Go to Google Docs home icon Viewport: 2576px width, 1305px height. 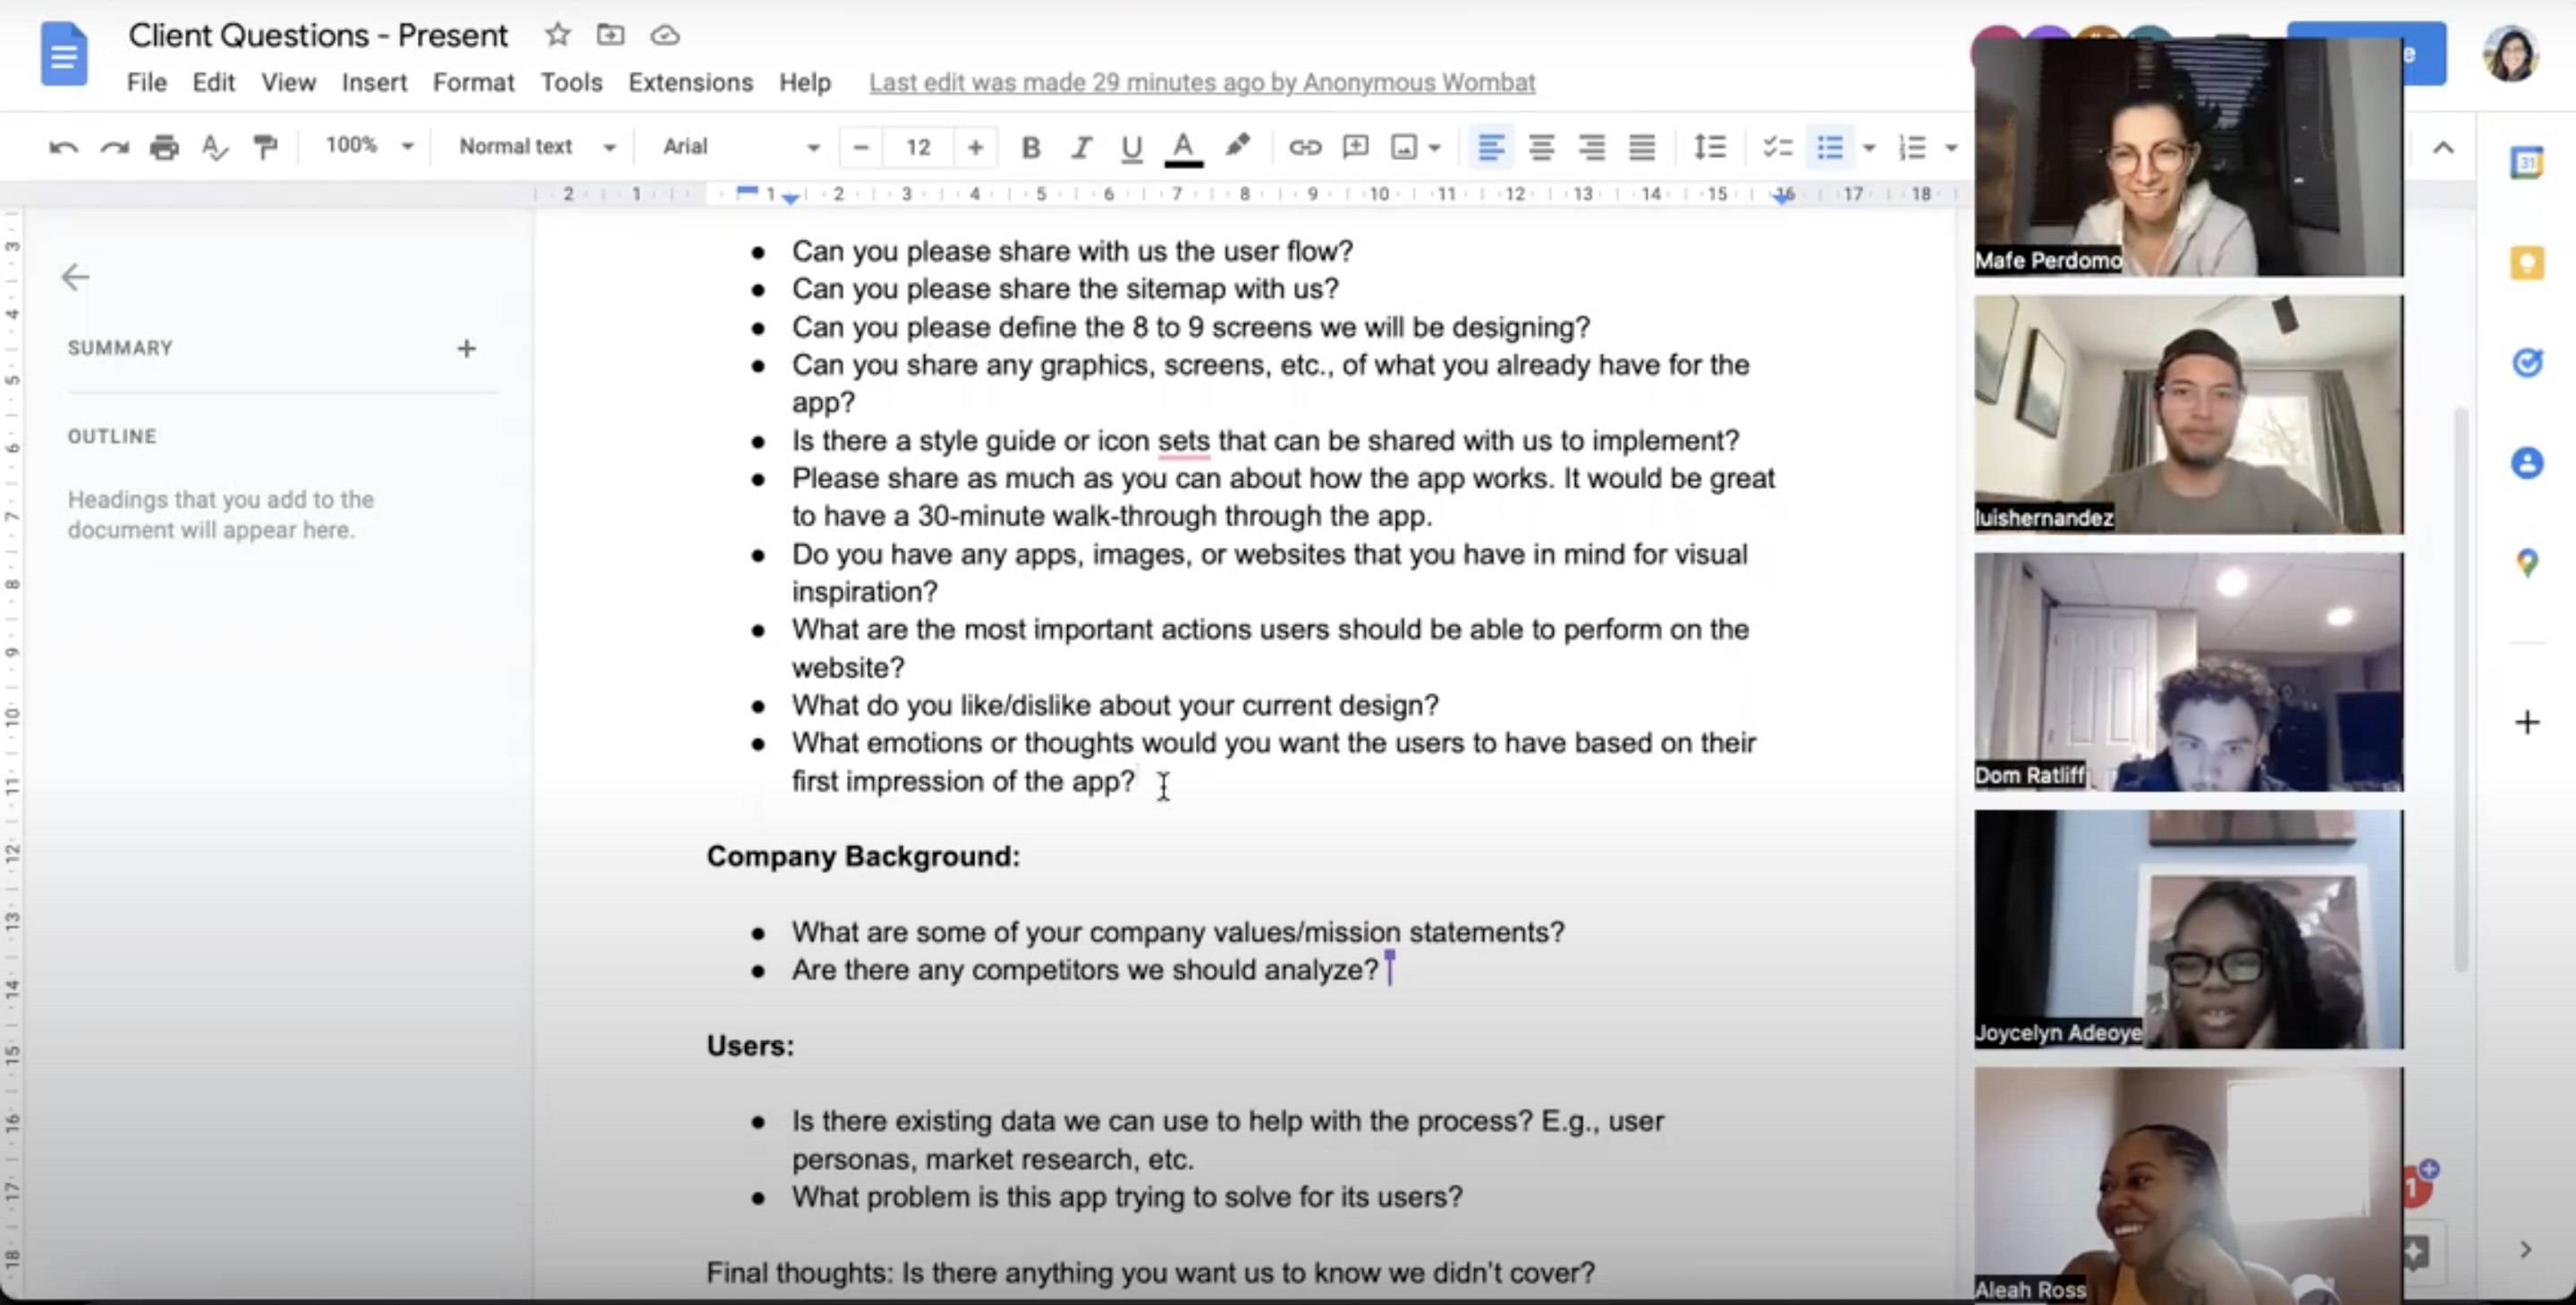[x=64, y=54]
